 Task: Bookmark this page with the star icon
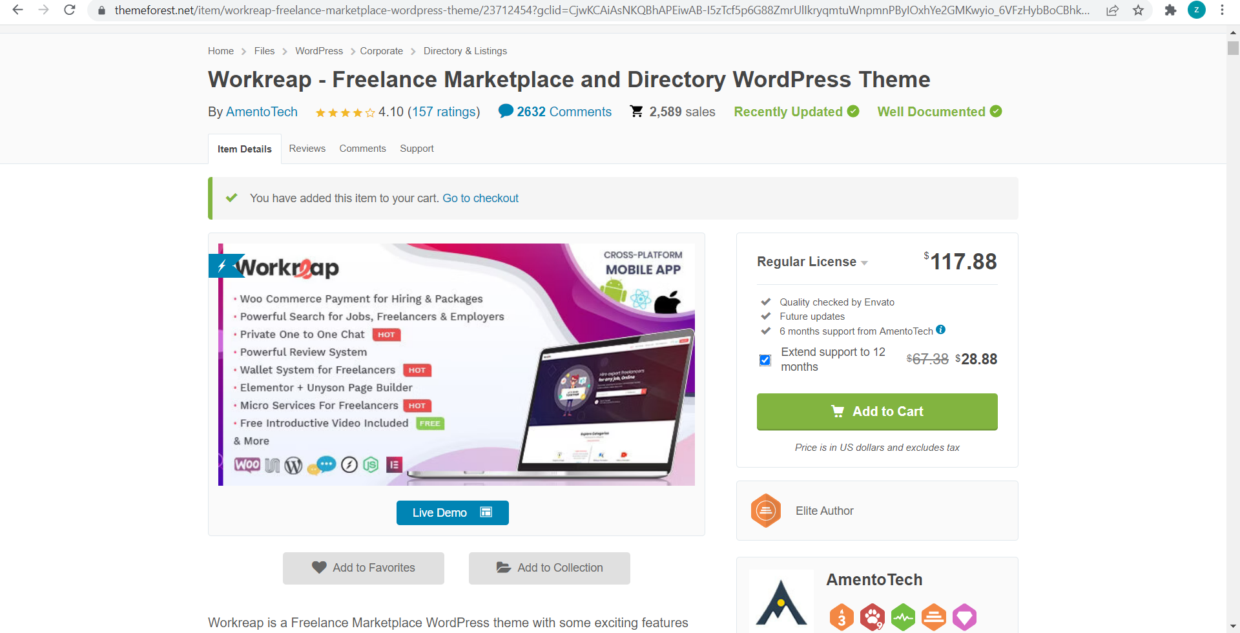(1138, 10)
